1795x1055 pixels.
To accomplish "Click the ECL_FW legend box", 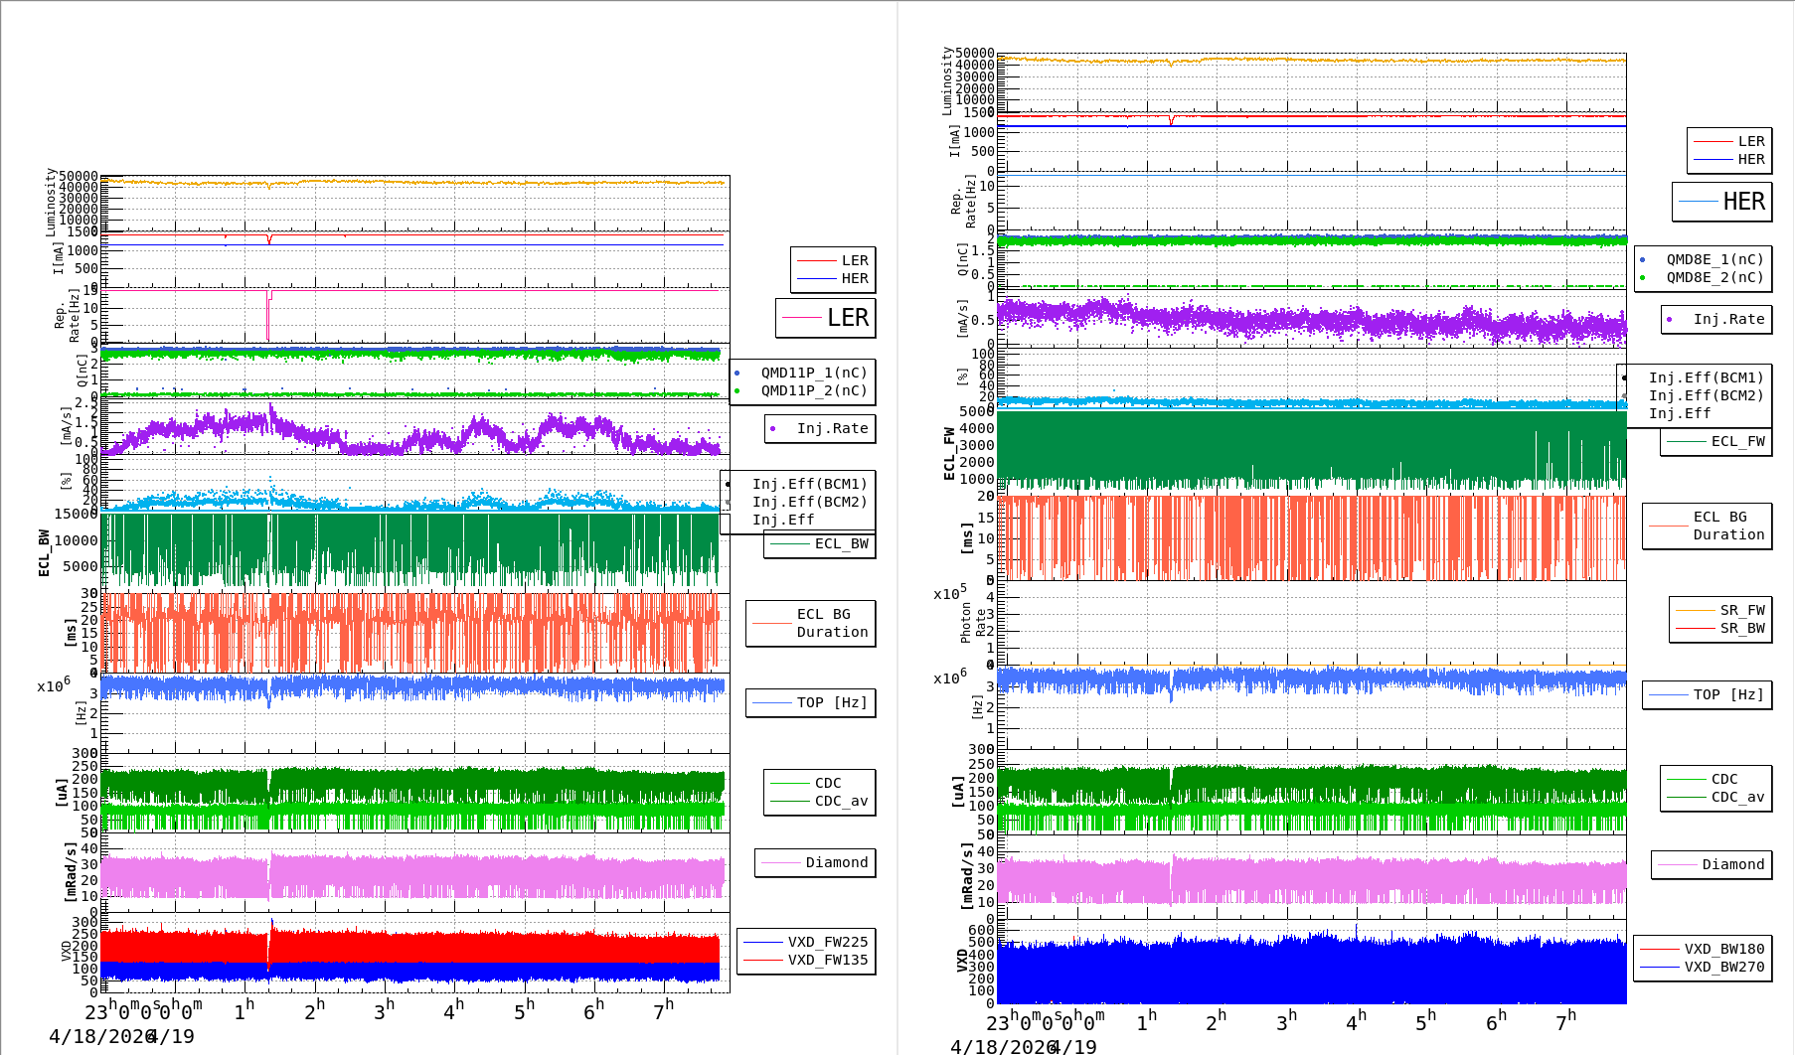I will (1716, 442).
